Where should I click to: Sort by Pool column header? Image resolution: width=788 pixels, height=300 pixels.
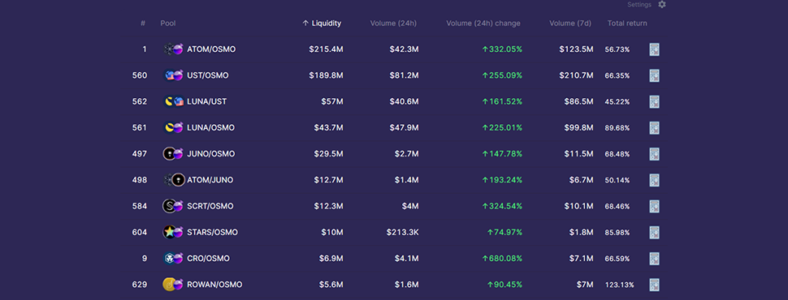(168, 23)
